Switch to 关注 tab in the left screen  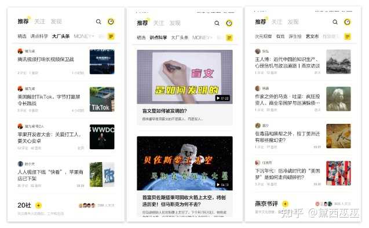click(x=39, y=21)
